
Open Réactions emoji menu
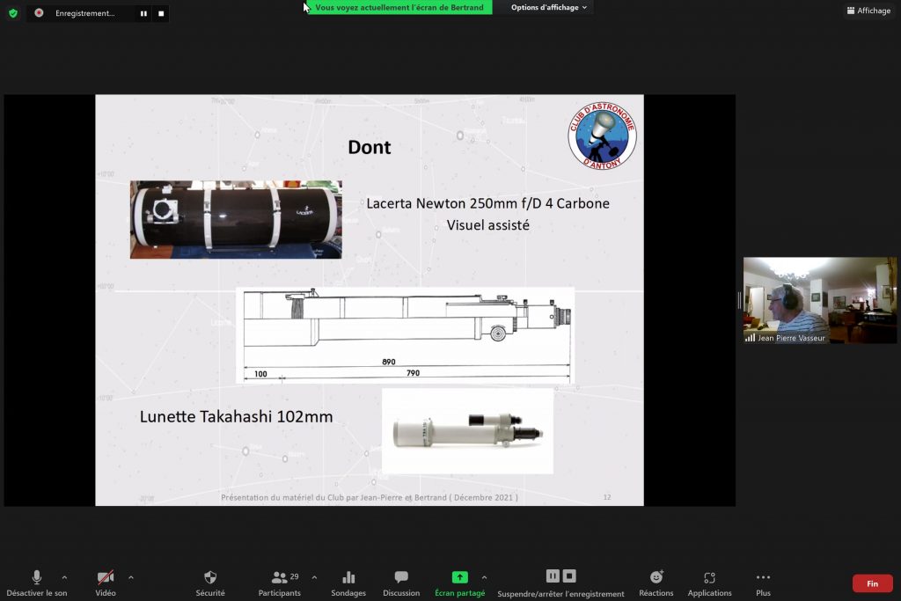pyautogui.click(x=656, y=583)
